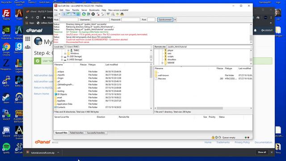
Task: Select .well-known folder in remote list
Action: (x=163, y=76)
